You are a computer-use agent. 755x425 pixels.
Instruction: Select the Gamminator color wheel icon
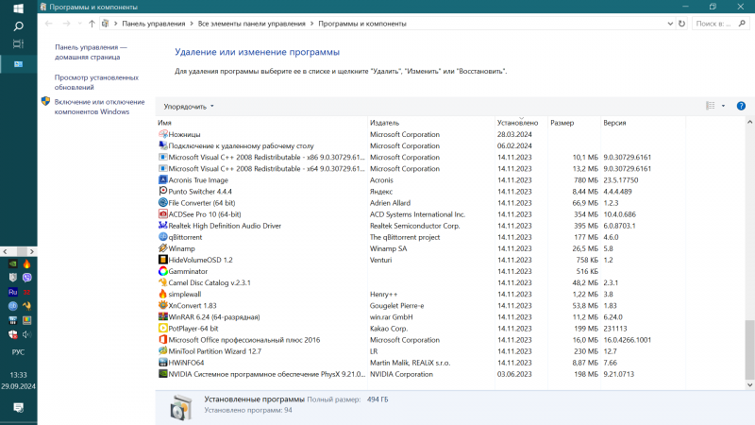click(162, 271)
